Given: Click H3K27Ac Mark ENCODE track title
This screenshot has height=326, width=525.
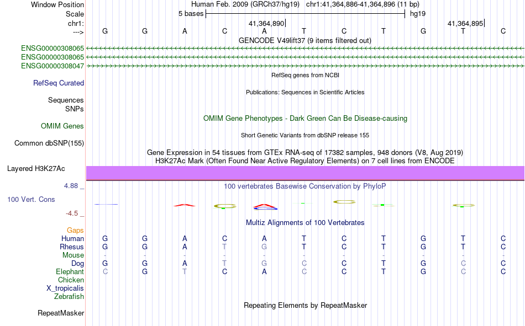Looking at the screenshot, I should pyautogui.click(x=305, y=161).
